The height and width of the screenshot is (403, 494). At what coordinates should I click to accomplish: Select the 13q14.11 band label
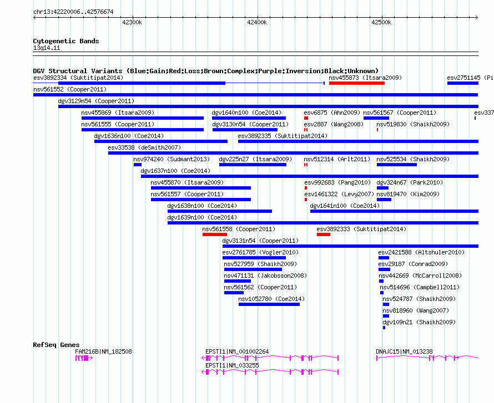(x=47, y=48)
